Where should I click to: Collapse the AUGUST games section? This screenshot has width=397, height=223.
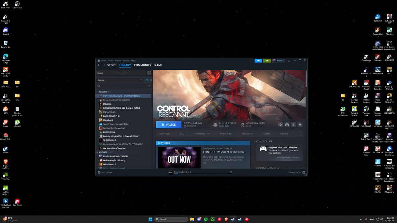coord(97,152)
